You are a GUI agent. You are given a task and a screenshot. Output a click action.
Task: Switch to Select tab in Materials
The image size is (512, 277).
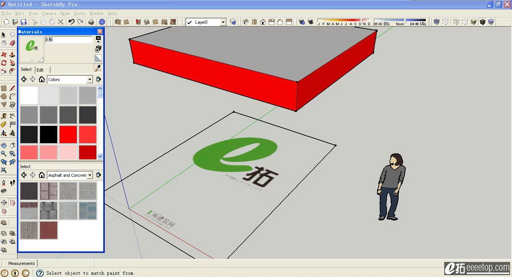[26, 69]
